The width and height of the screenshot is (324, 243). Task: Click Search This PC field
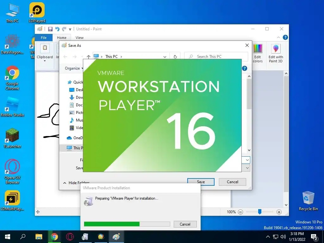(216, 56)
